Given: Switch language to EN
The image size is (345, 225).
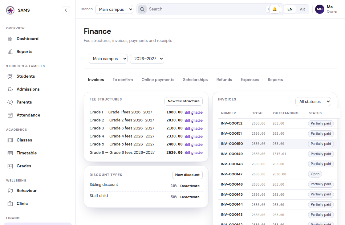Looking at the screenshot, I should pyautogui.click(x=290, y=9).
